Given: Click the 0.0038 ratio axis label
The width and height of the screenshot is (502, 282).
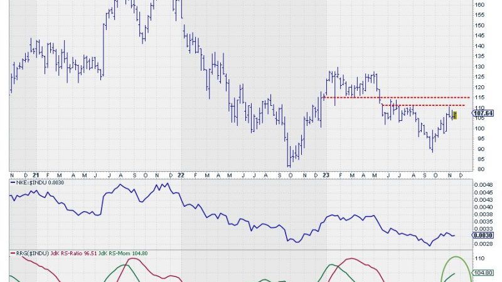Looking at the screenshot, I should [x=483, y=214].
